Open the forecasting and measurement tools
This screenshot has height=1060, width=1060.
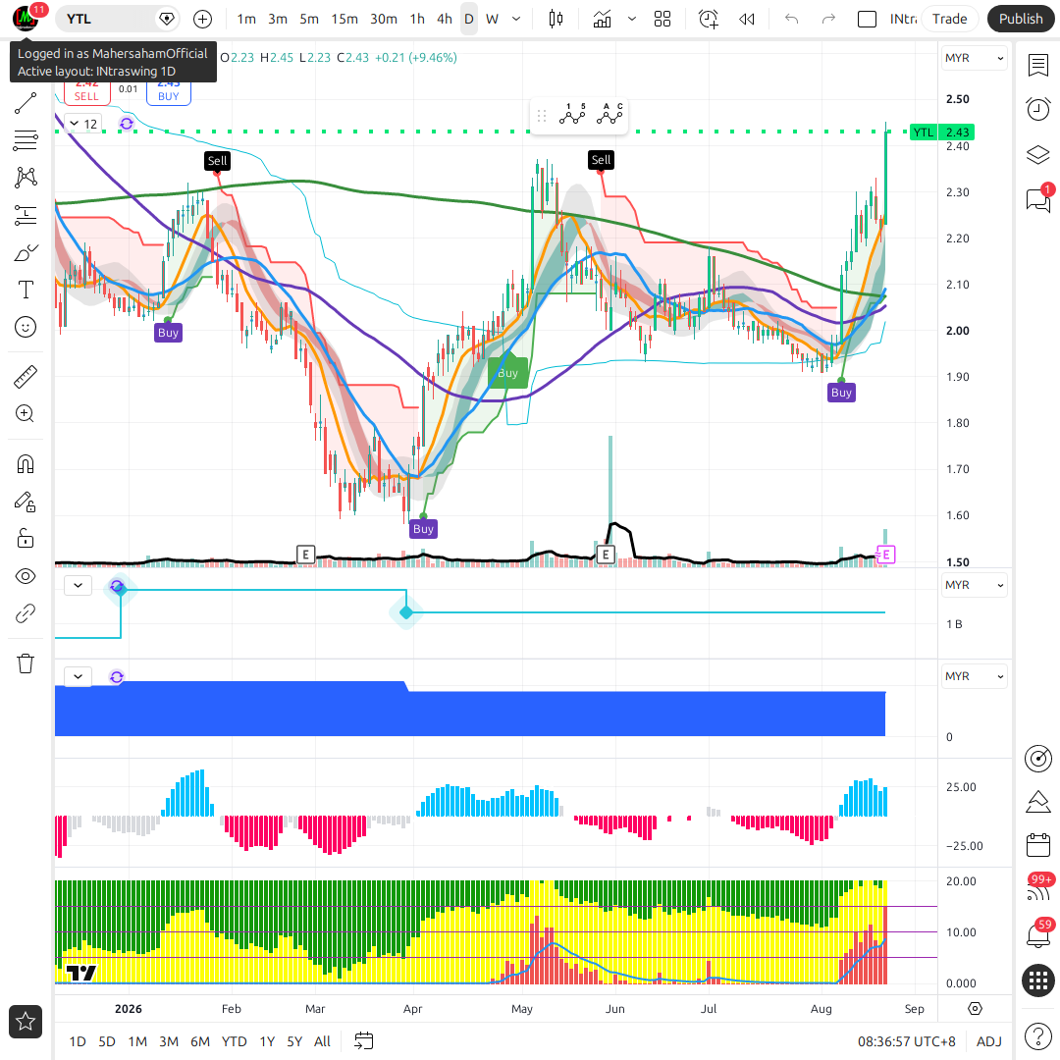coord(26,215)
